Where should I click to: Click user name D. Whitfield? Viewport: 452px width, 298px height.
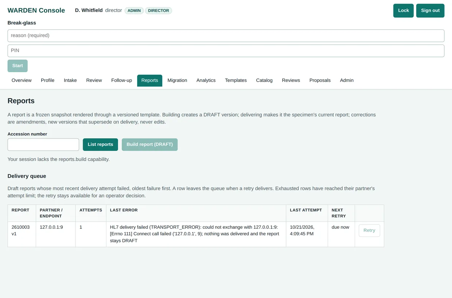tap(89, 11)
